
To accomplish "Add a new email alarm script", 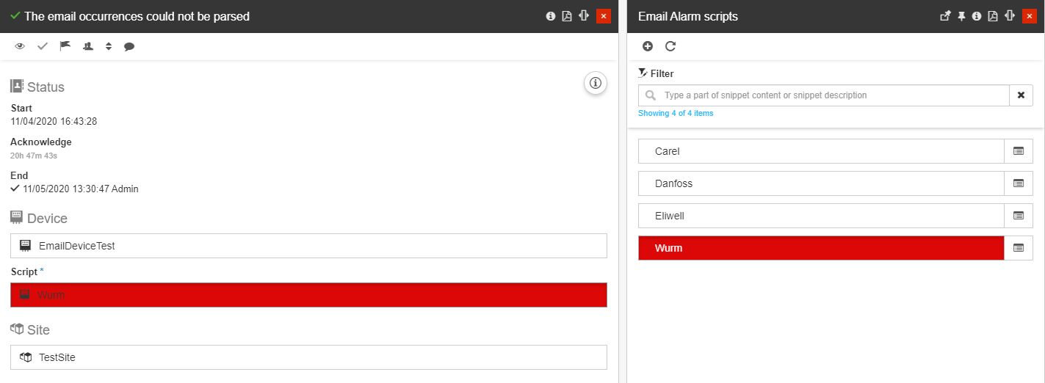I will [648, 46].
